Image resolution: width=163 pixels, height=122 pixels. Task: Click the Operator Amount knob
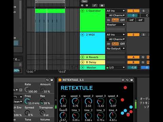43,89
